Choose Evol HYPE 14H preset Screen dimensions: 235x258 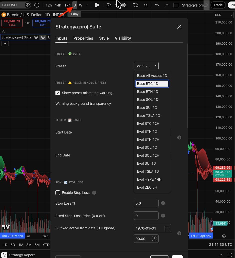(152, 179)
